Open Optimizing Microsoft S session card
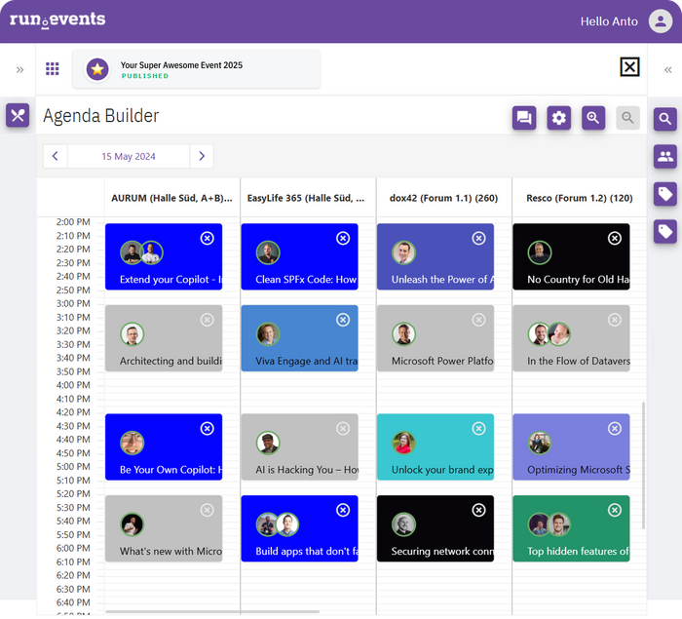 coord(571,447)
